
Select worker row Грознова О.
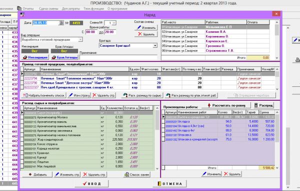tap(215, 46)
